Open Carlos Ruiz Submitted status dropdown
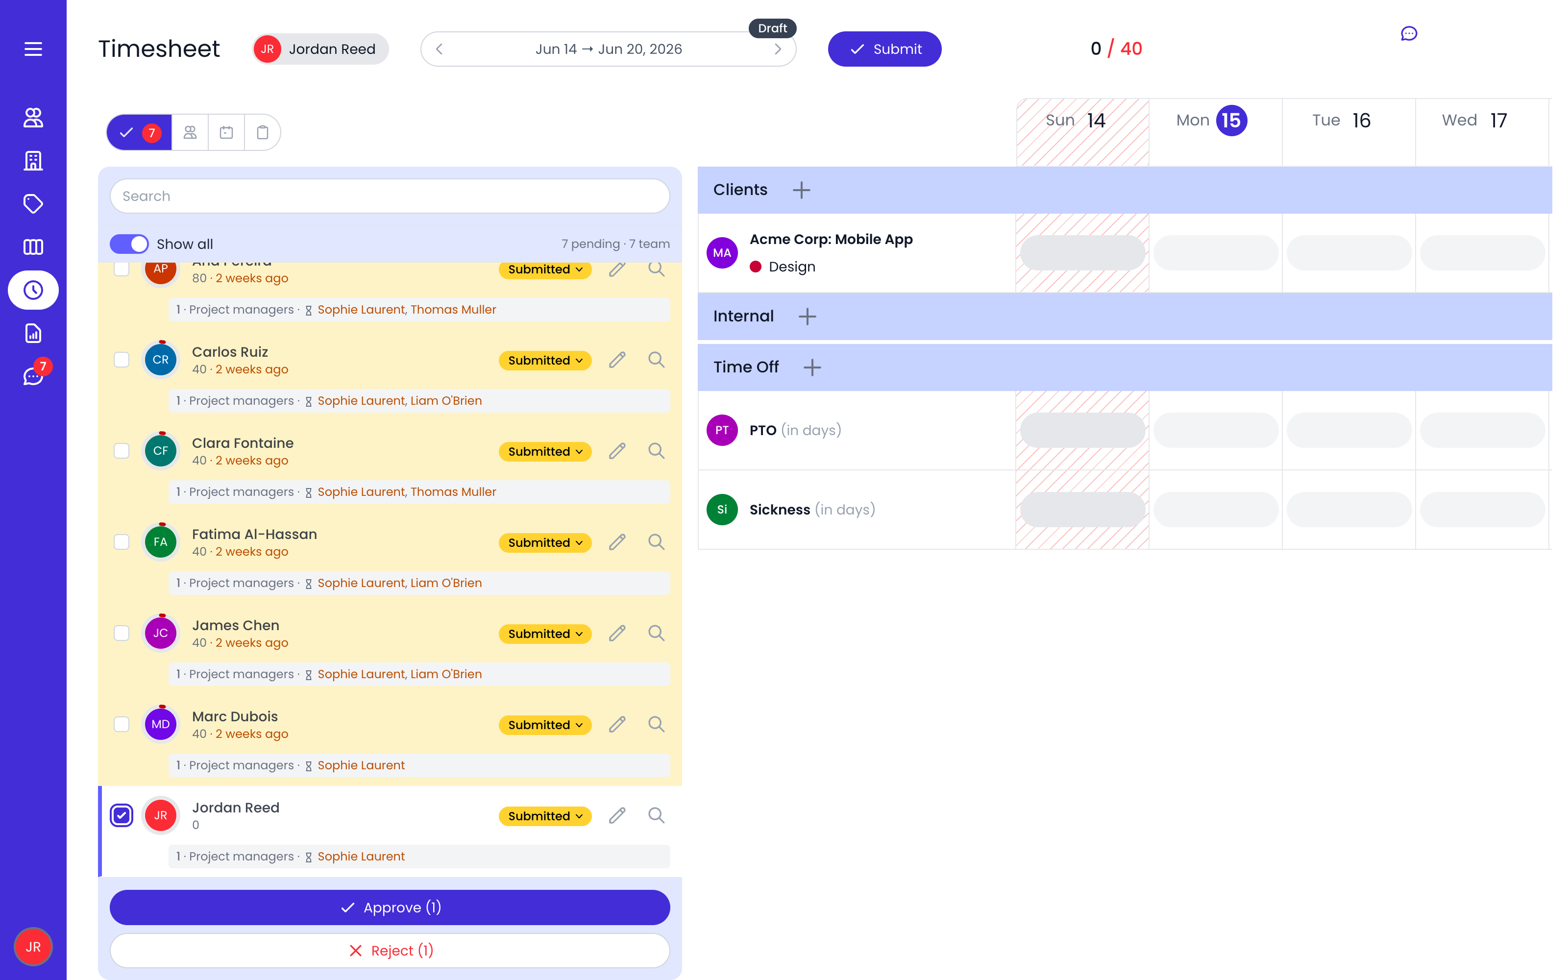The width and height of the screenshot is (1568, 980). click(545, 360)
